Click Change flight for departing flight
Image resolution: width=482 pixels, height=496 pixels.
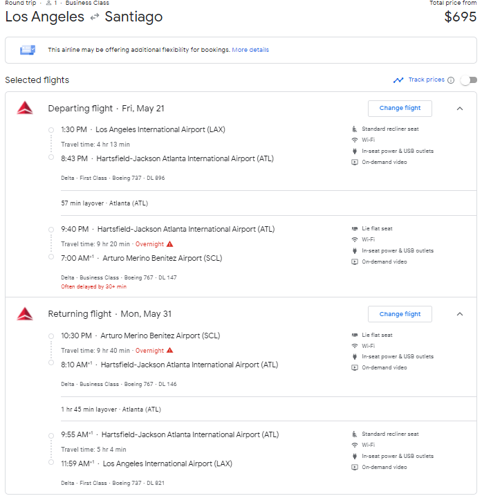[x=400, y=109]
